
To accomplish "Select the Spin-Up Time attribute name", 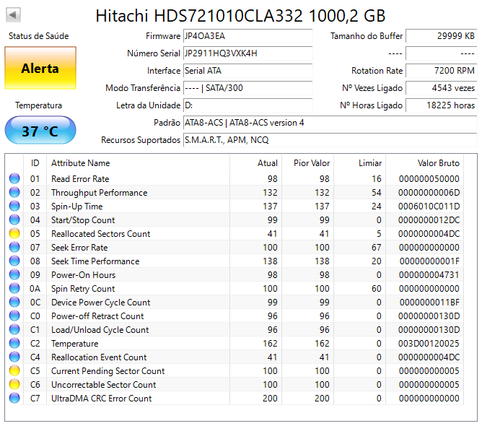I will point(77,207).
